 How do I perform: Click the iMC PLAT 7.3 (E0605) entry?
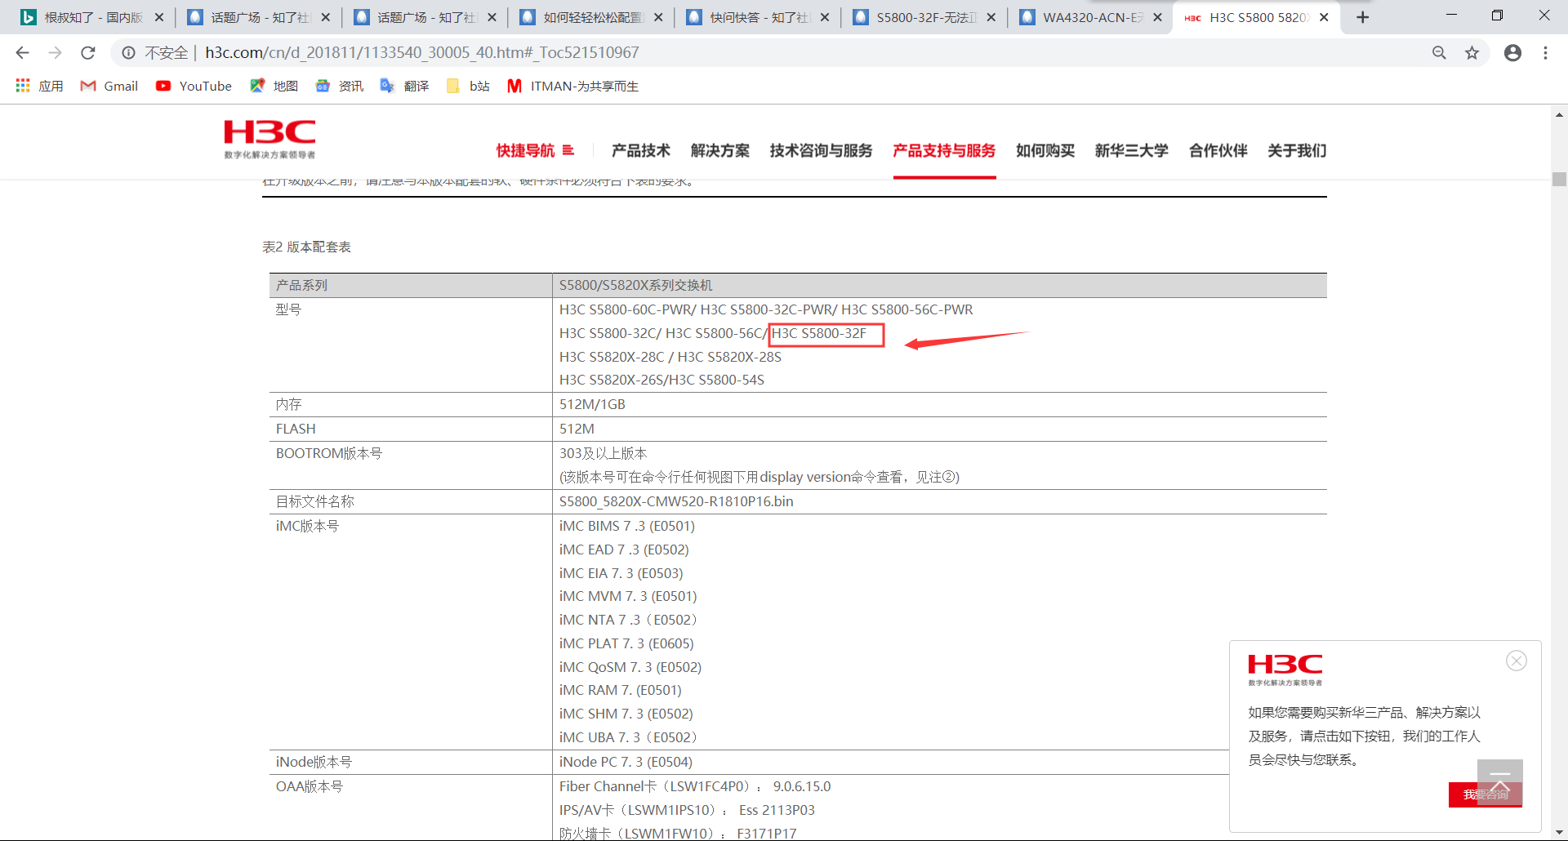coord(626,643)
